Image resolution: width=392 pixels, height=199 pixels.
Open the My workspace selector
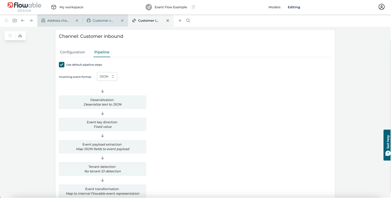[67, 7]
